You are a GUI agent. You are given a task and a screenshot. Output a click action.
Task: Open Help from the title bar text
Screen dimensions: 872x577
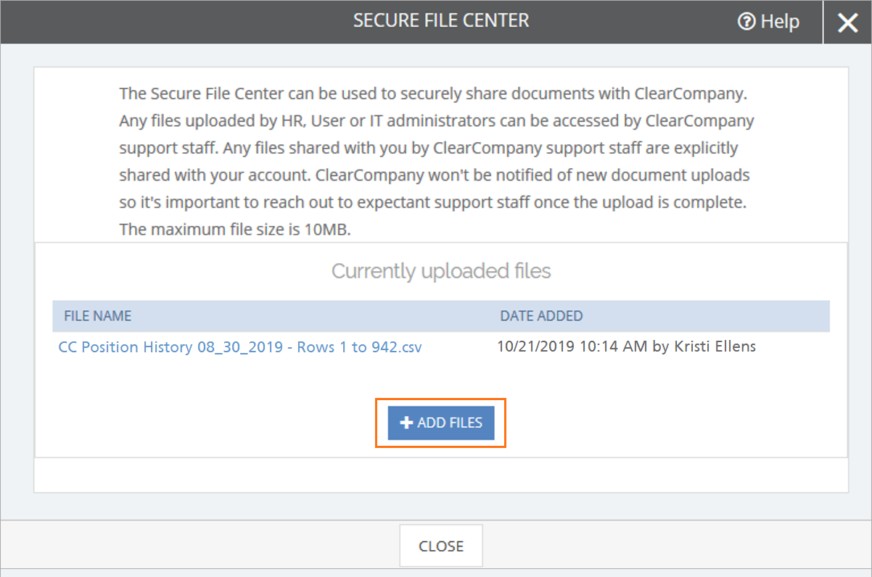pyautogui.click(x=780, y=22)
